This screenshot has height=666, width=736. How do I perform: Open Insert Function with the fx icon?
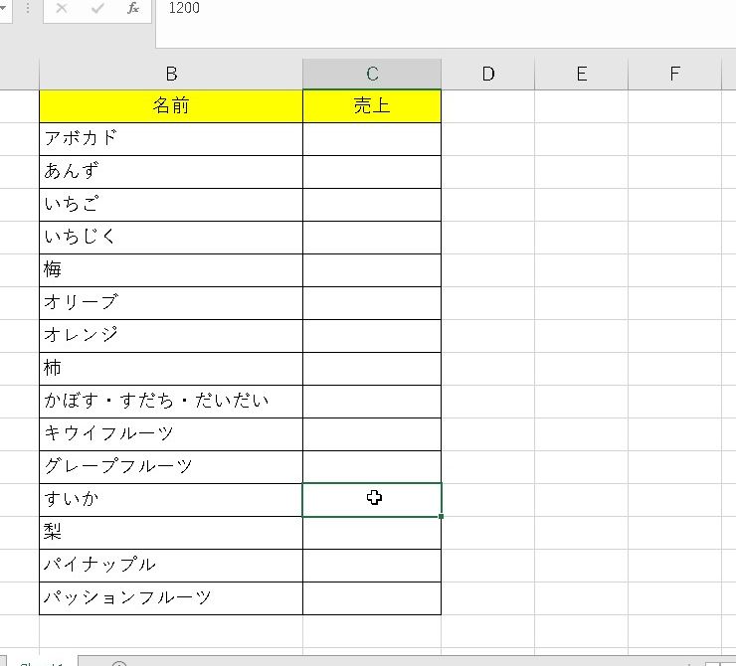[x=133, y=9]
